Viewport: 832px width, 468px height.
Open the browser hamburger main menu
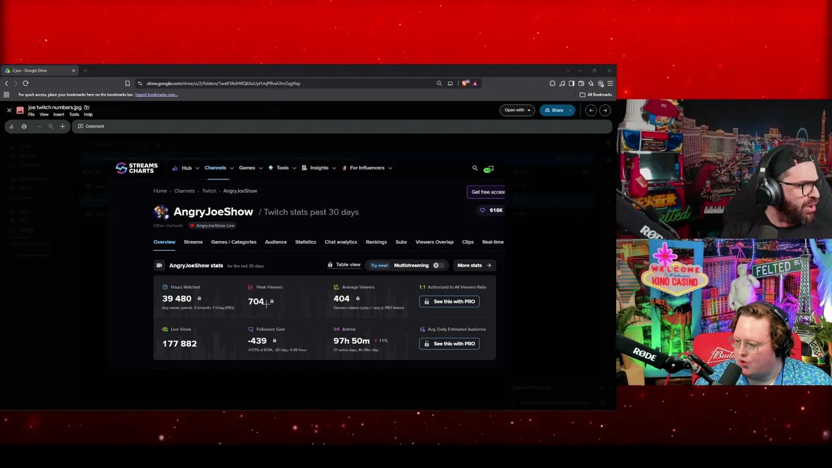pos(610,83)
